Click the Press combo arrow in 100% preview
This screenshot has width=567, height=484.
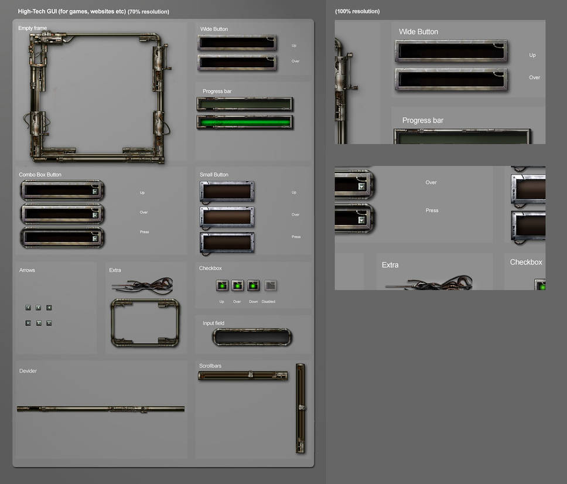point(361,220)
